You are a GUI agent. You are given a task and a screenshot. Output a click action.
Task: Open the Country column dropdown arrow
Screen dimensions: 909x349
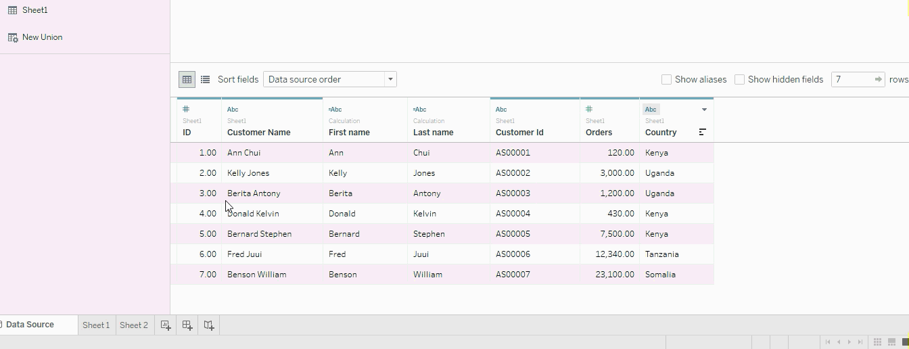pos(704,110)
